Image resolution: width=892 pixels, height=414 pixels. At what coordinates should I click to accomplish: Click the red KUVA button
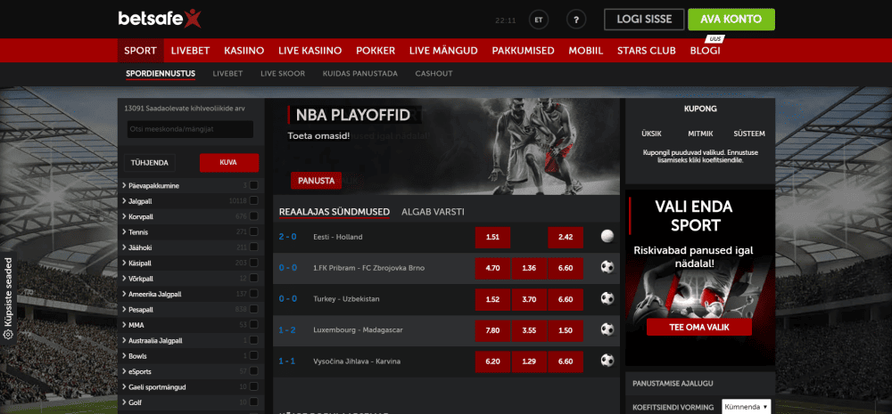coord(228,162)
